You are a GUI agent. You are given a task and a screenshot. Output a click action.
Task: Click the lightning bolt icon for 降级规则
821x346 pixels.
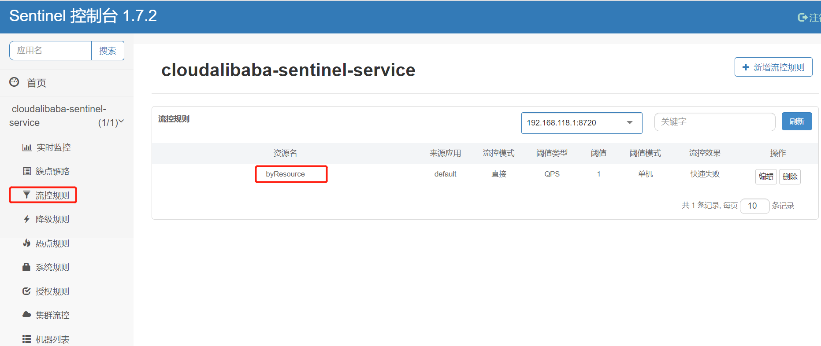[x=27, y=219]
